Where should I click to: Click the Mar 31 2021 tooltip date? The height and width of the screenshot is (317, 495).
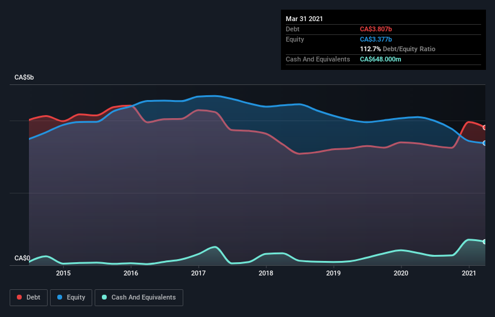(304, 19)
